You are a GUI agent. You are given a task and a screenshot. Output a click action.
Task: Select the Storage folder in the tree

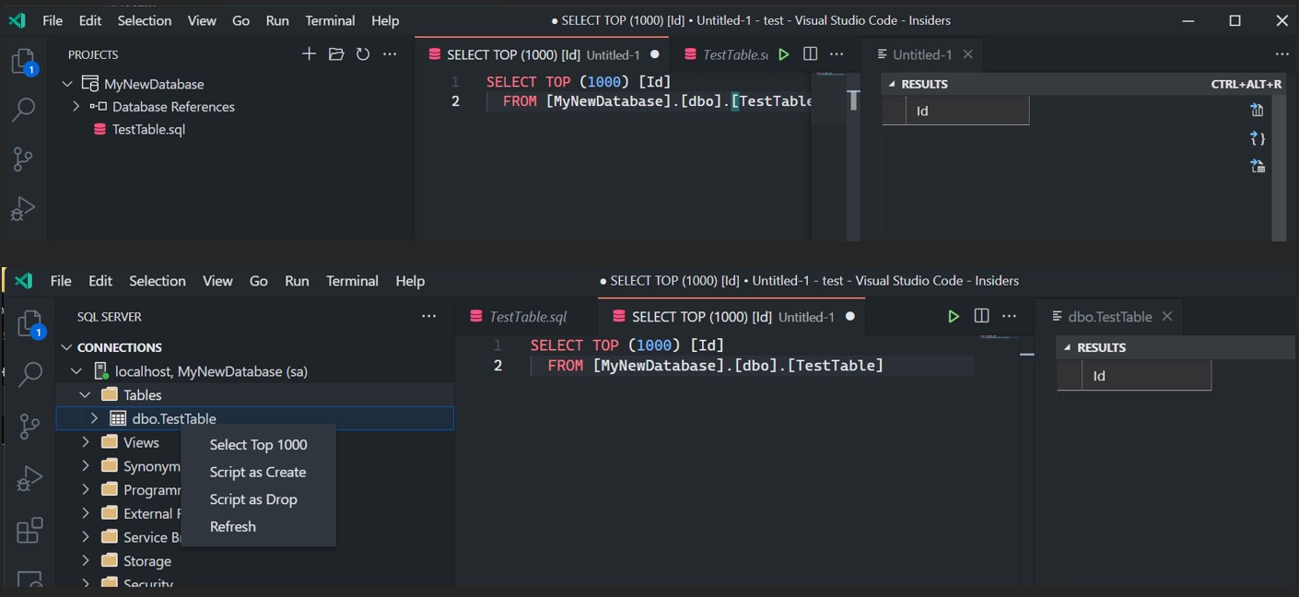pos(146,561)
